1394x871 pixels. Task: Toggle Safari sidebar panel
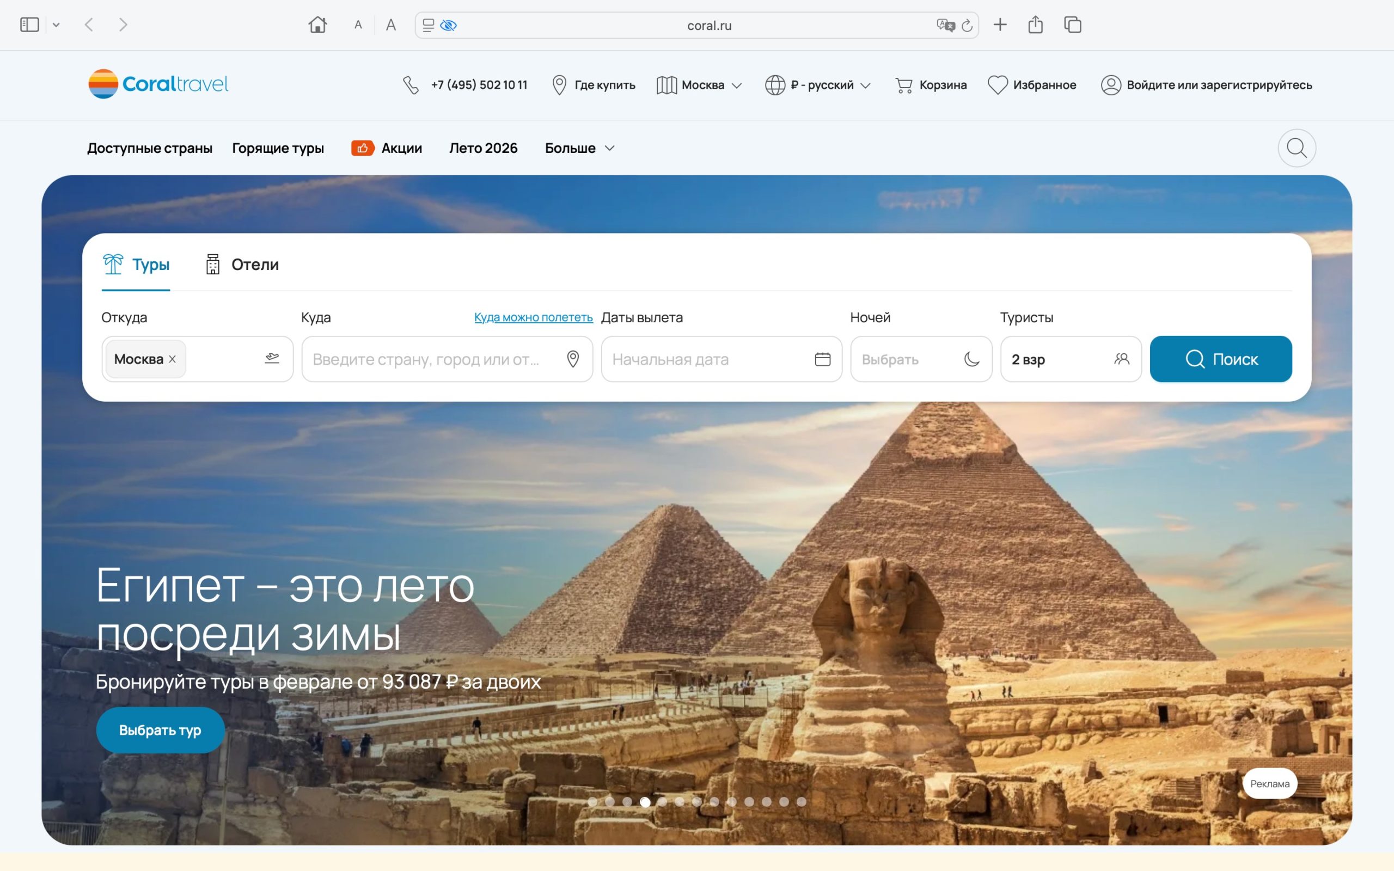click(29, 25)
